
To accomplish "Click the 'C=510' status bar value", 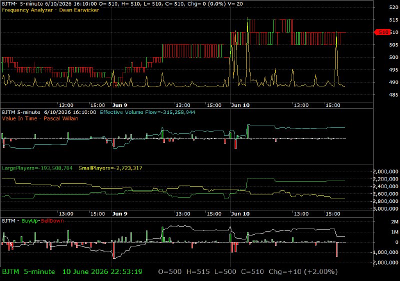I will tap(252, 272).
